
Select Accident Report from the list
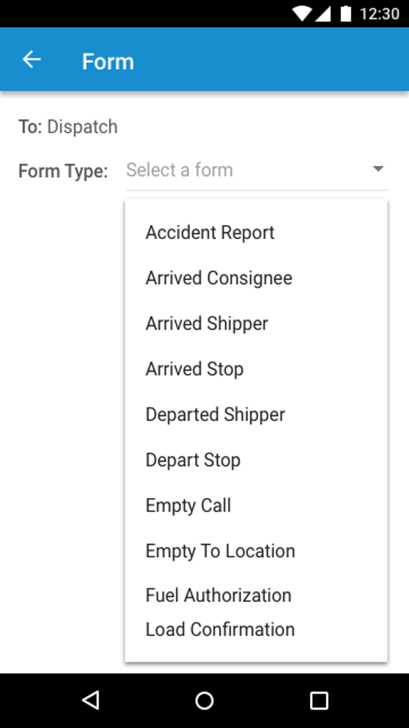(x=210, y=232)
